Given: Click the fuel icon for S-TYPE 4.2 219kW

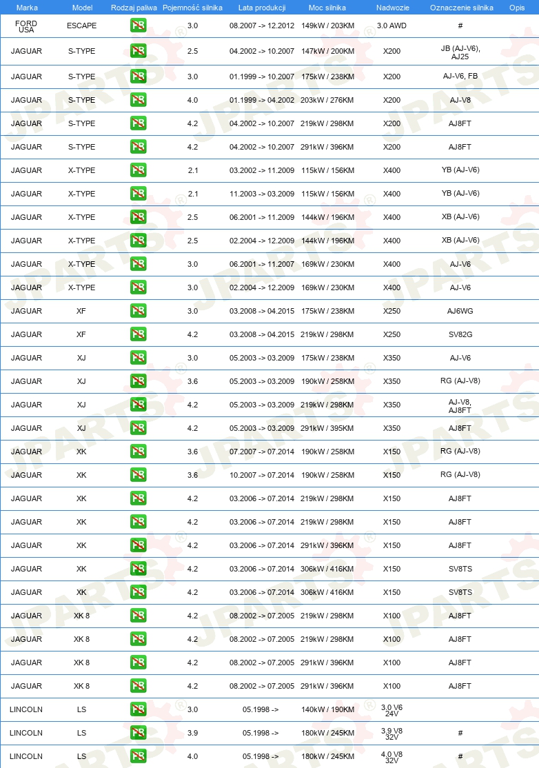Looking at the screenshot, I should 139,123.
